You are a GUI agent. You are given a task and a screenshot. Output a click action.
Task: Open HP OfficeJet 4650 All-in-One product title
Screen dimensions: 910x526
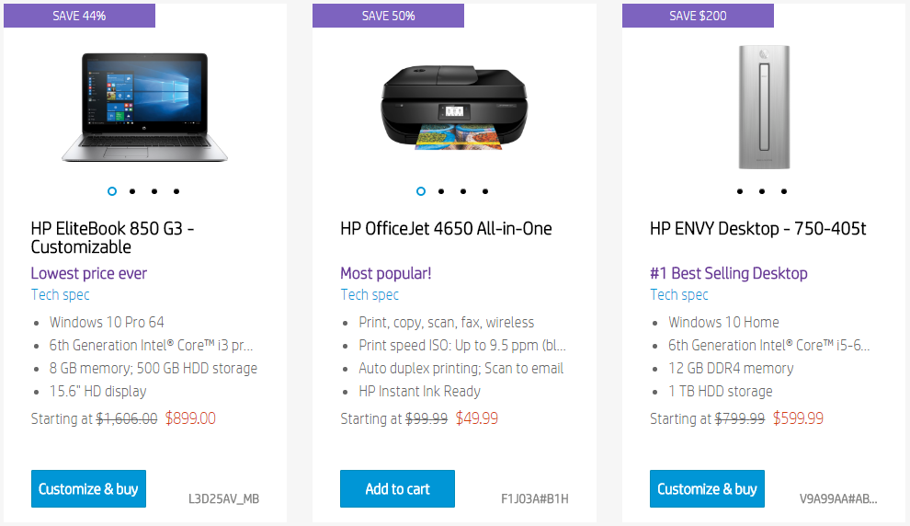coord(446,229)
